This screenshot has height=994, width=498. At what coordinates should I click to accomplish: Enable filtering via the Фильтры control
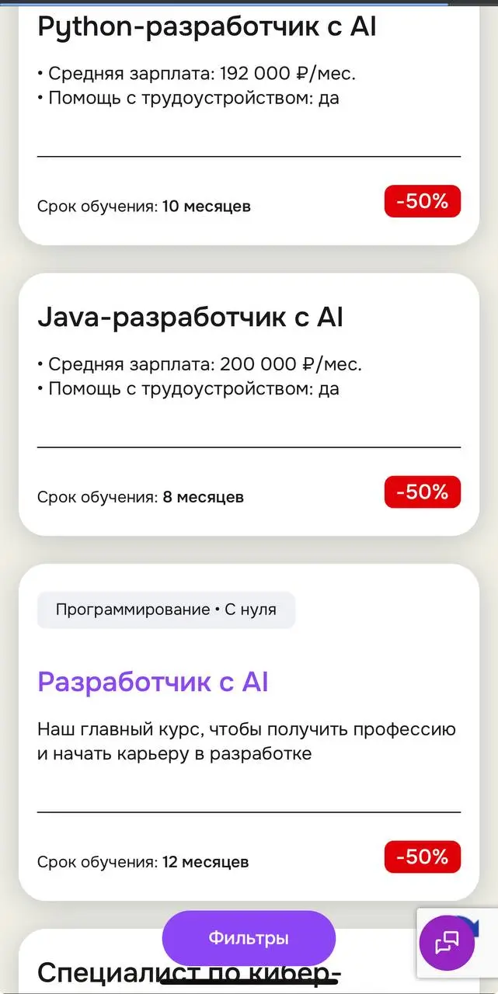(248, 937)
